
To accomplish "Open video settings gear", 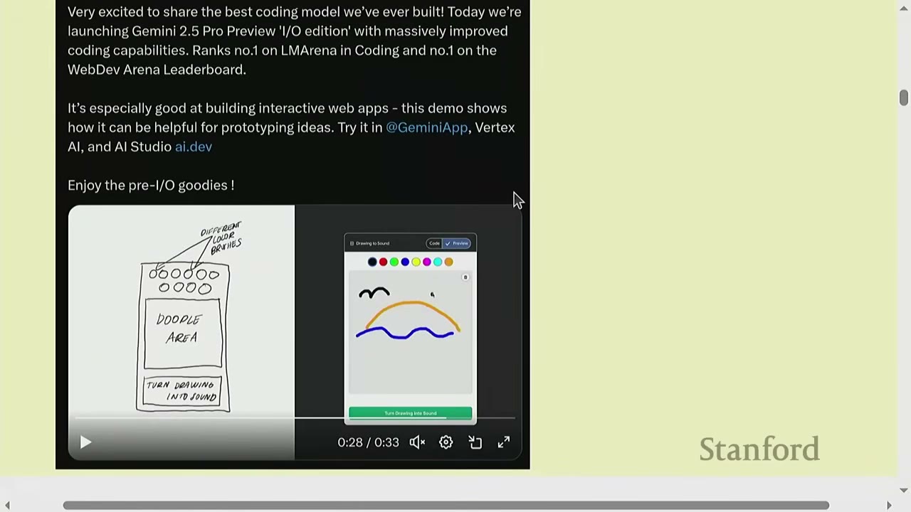I will (x=446, y=442).
